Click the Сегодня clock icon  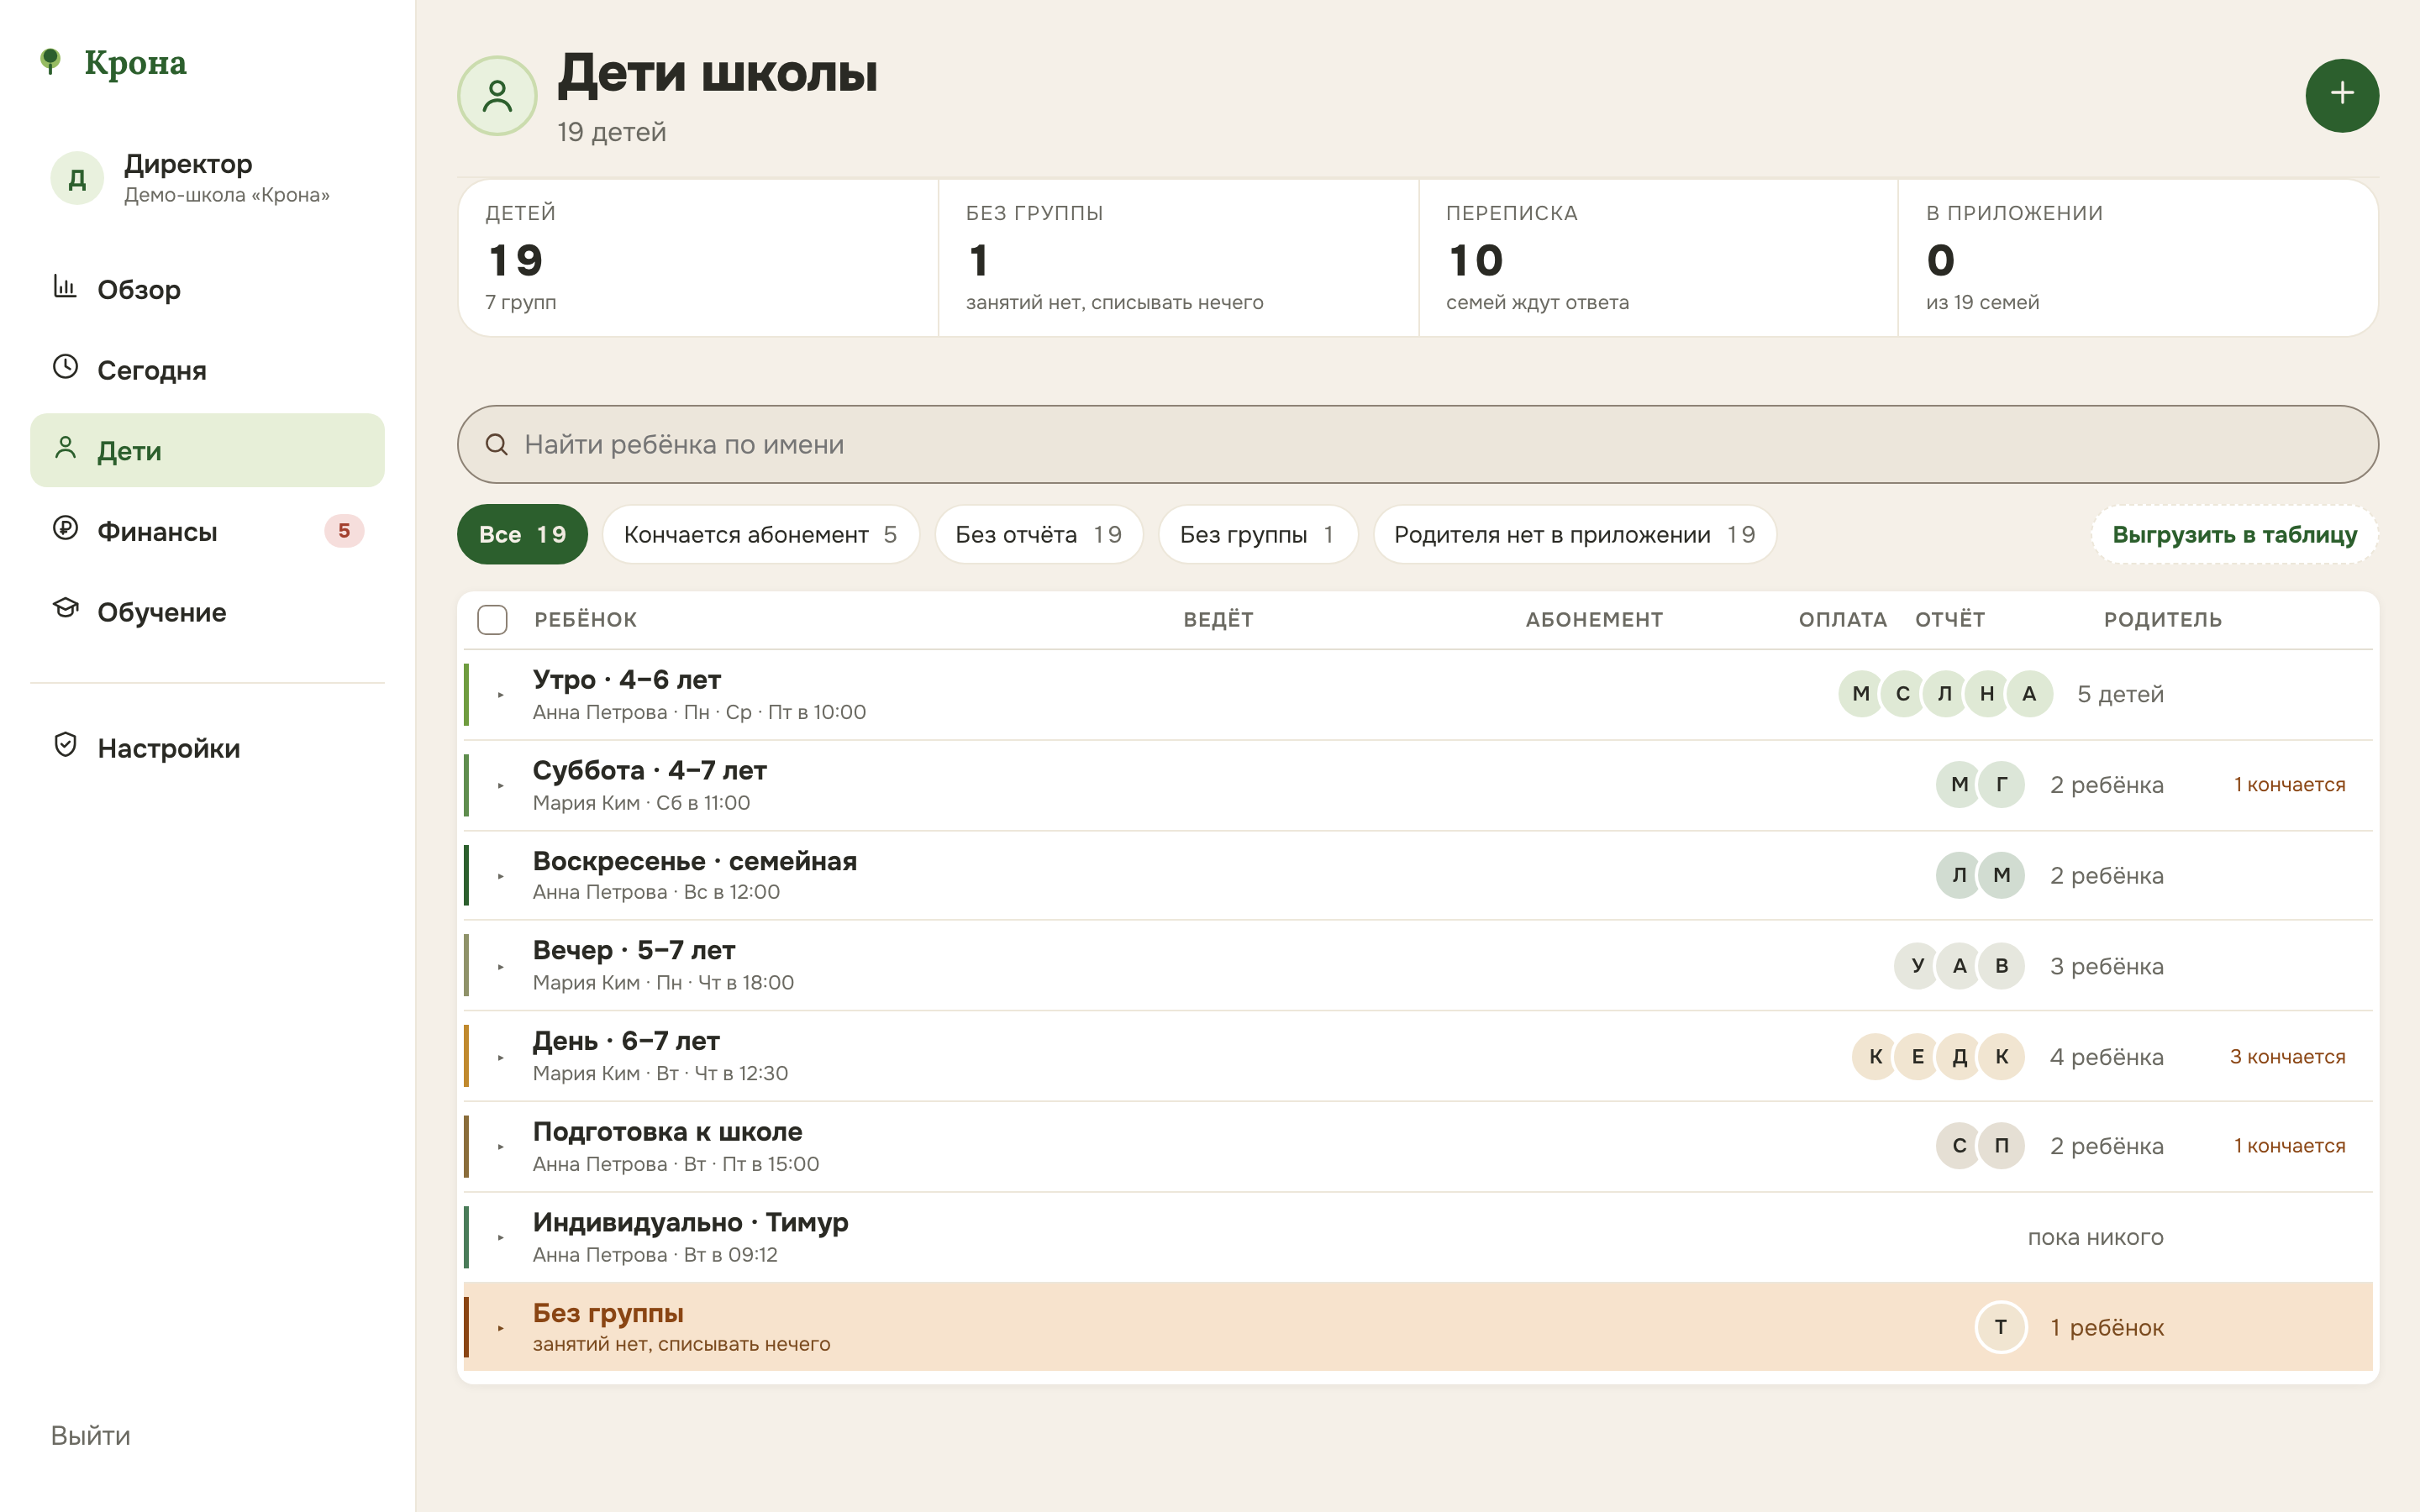(65, 367)
